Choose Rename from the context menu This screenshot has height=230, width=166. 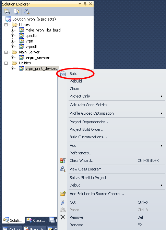112,225
